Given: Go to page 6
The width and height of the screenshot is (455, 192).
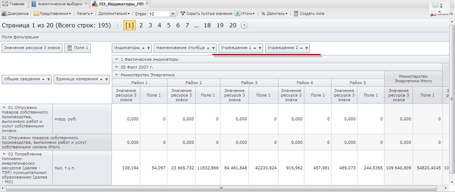Looking at the screenshot, I should click(x=178, y=25).
